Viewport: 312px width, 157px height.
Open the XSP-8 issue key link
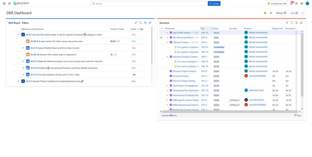point(204,38)
